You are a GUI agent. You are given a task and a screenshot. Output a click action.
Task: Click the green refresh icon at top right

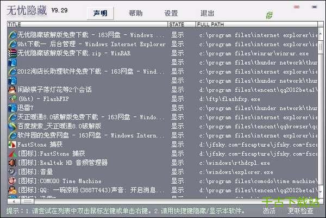pyautogui.click(x=314, y=15)
